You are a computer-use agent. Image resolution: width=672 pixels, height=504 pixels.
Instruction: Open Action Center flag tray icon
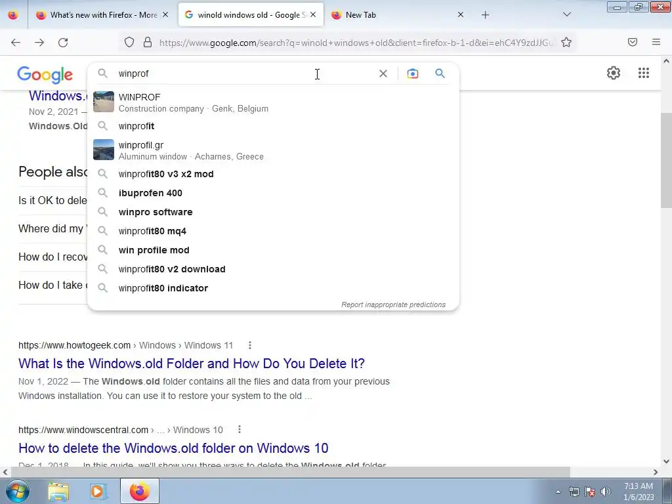point(590,492)
